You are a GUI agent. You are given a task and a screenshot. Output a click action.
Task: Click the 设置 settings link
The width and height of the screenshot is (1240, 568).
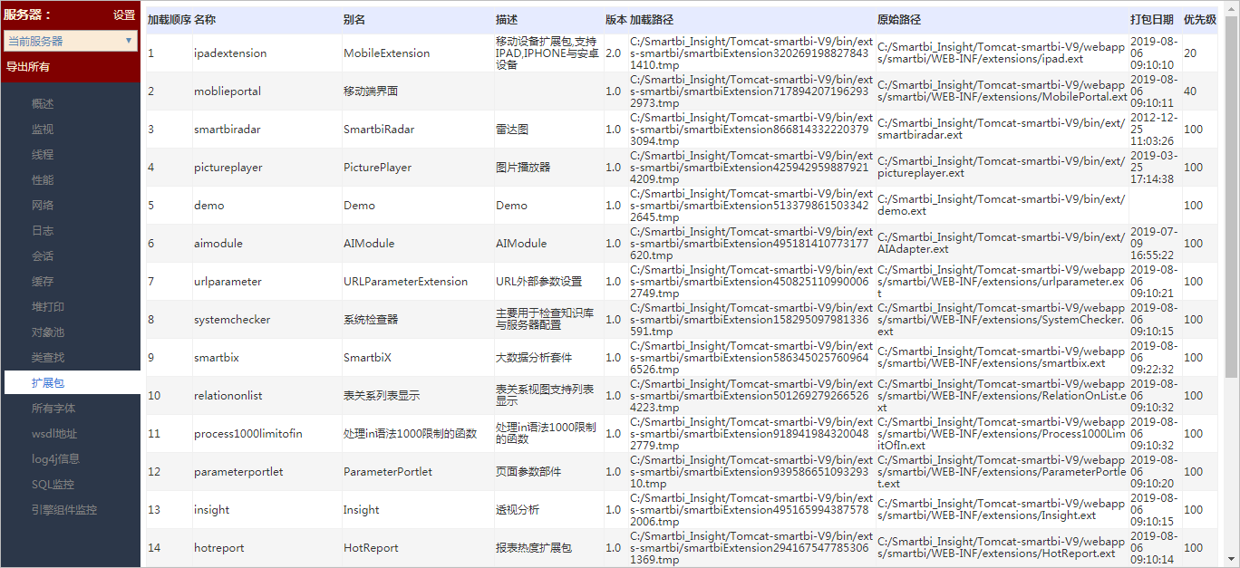pos(124,14)
